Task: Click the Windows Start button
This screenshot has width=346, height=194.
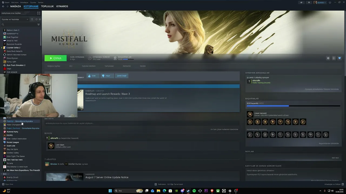Action: [x=110, y=191]
